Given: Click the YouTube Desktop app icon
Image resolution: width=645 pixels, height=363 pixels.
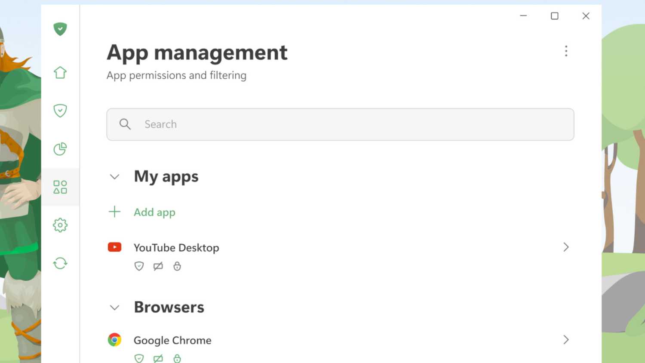Looking at the screenshot, I should (x=114, y=246).
